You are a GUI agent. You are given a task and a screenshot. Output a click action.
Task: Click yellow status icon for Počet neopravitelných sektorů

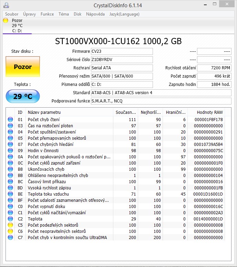[10, 231]
